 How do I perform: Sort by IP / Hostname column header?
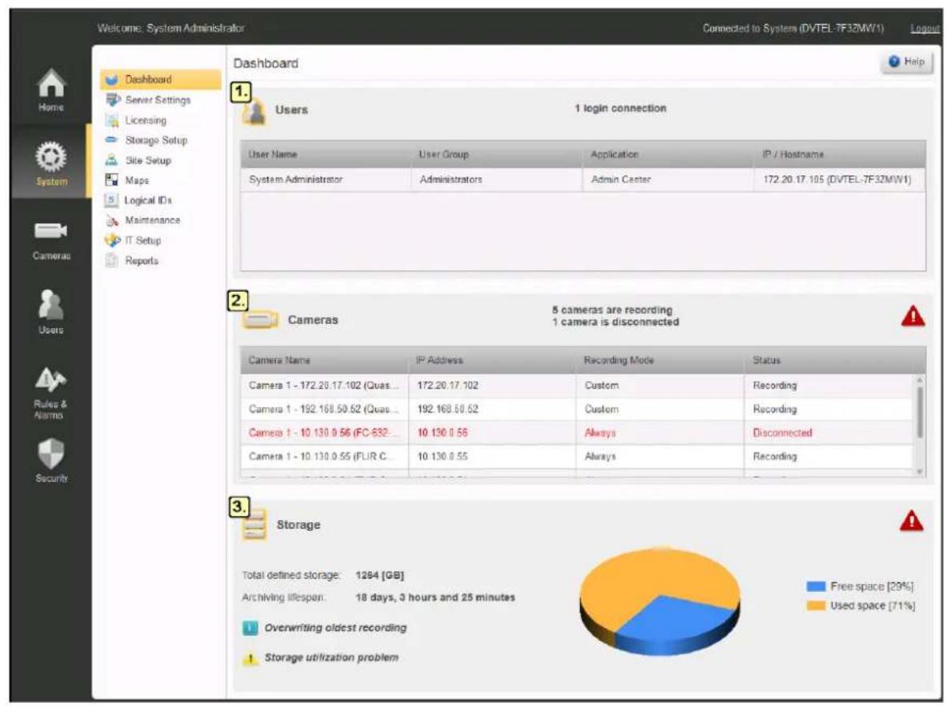pos(840,154)
